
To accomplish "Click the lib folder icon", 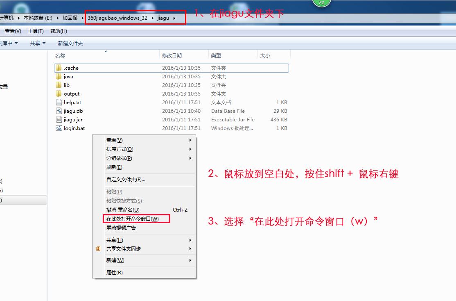I will point(59,85).
